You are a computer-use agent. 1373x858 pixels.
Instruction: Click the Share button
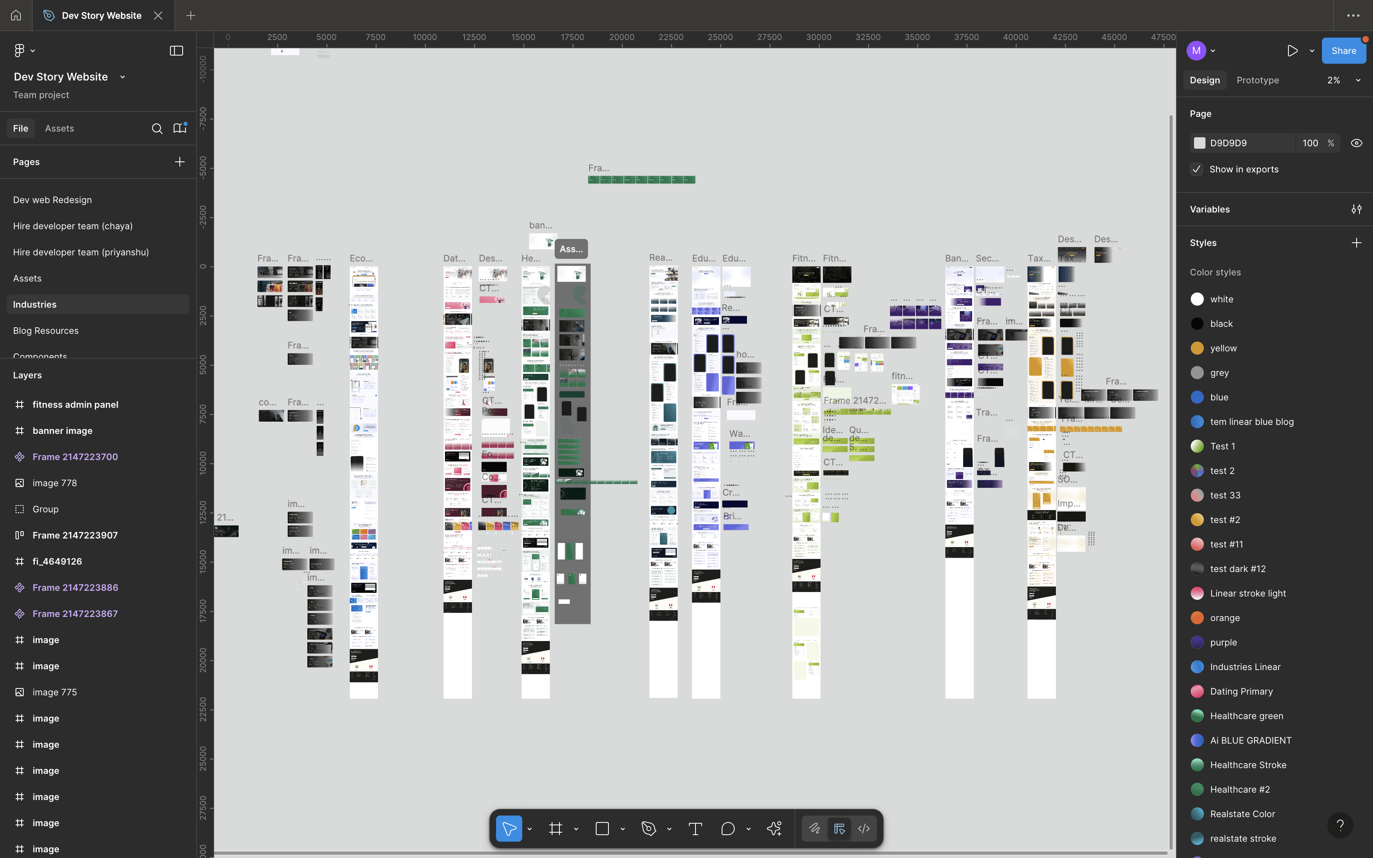tap(1344, 51)
